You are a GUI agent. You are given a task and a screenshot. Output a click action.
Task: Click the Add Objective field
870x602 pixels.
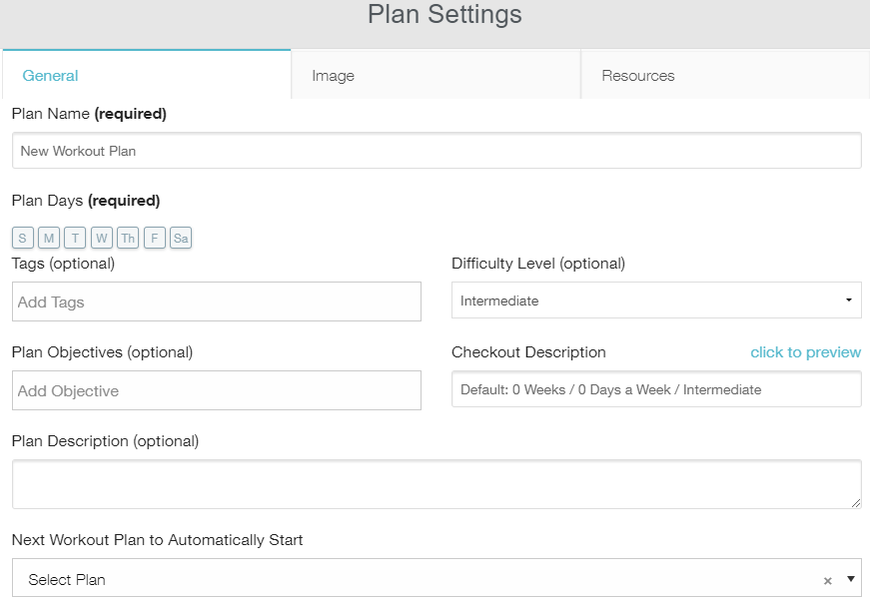click(x=216, y=390)
